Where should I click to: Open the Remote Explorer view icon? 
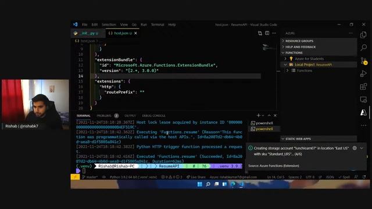click(x=363, y=99)
